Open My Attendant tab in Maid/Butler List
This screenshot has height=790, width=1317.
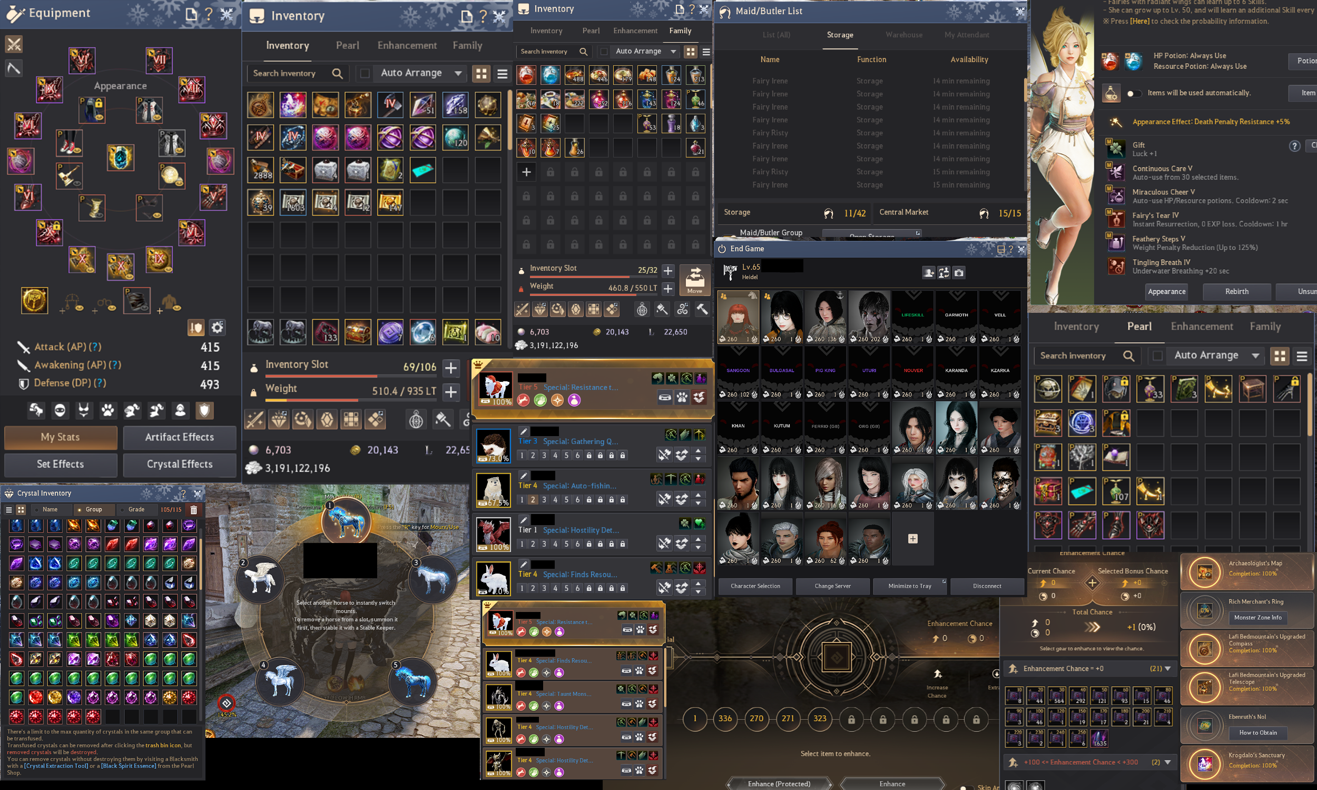pos(966,35)
